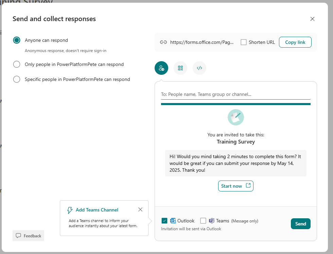Click the Outlook logo icon
This screenshot has height=254, width=333.
coord(173,221)
